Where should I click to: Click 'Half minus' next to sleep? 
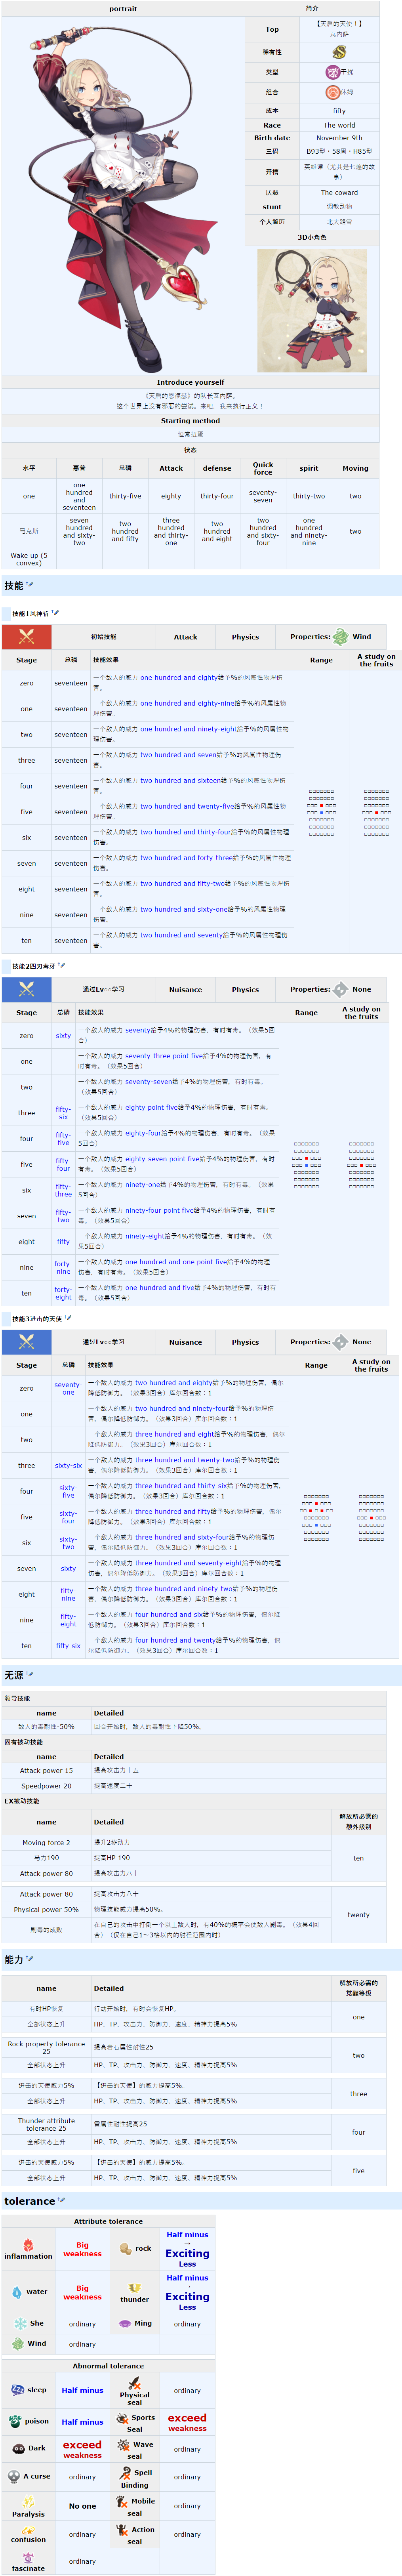coord(82,2390)
